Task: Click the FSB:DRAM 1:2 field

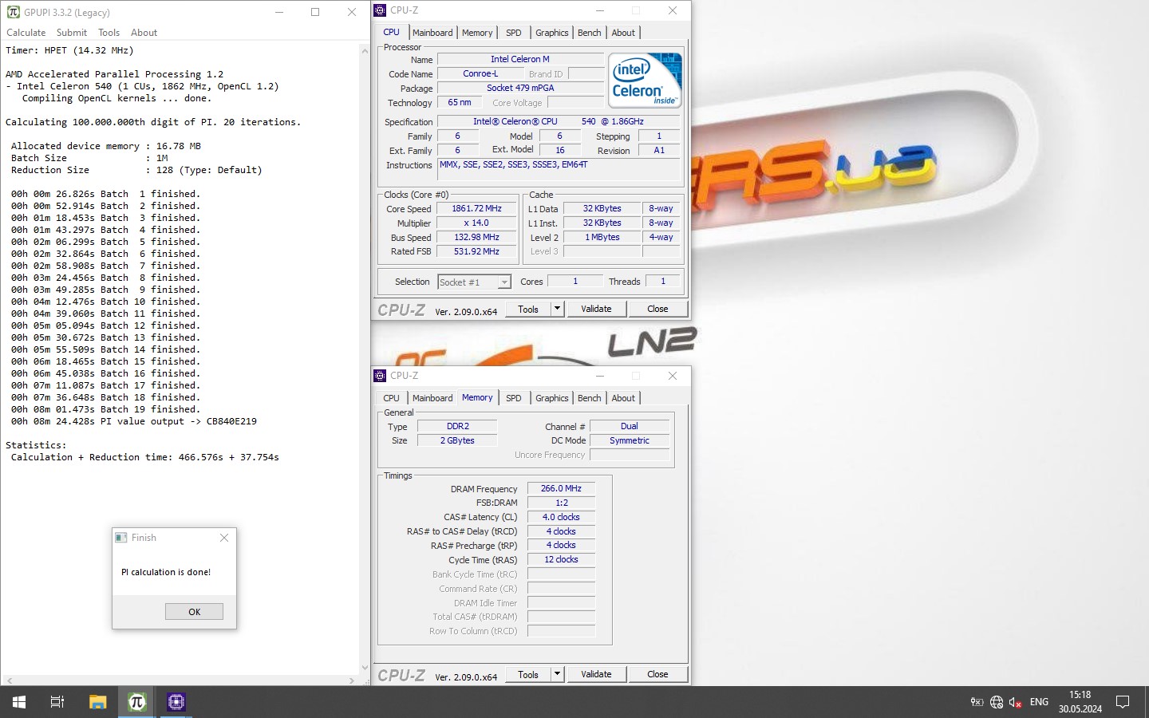Action: coord(561,503)
